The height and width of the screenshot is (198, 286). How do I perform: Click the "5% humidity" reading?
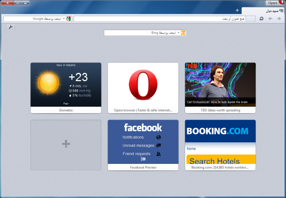(x=80, y=95)
